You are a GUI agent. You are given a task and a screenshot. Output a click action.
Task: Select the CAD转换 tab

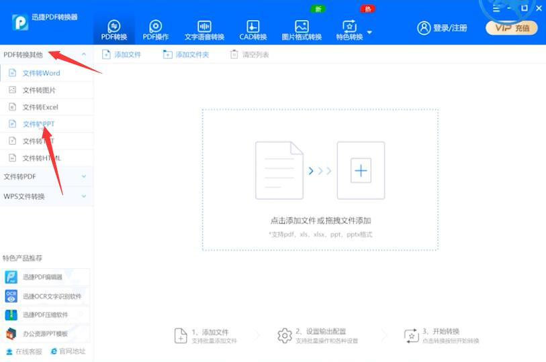tap(253, 30)
